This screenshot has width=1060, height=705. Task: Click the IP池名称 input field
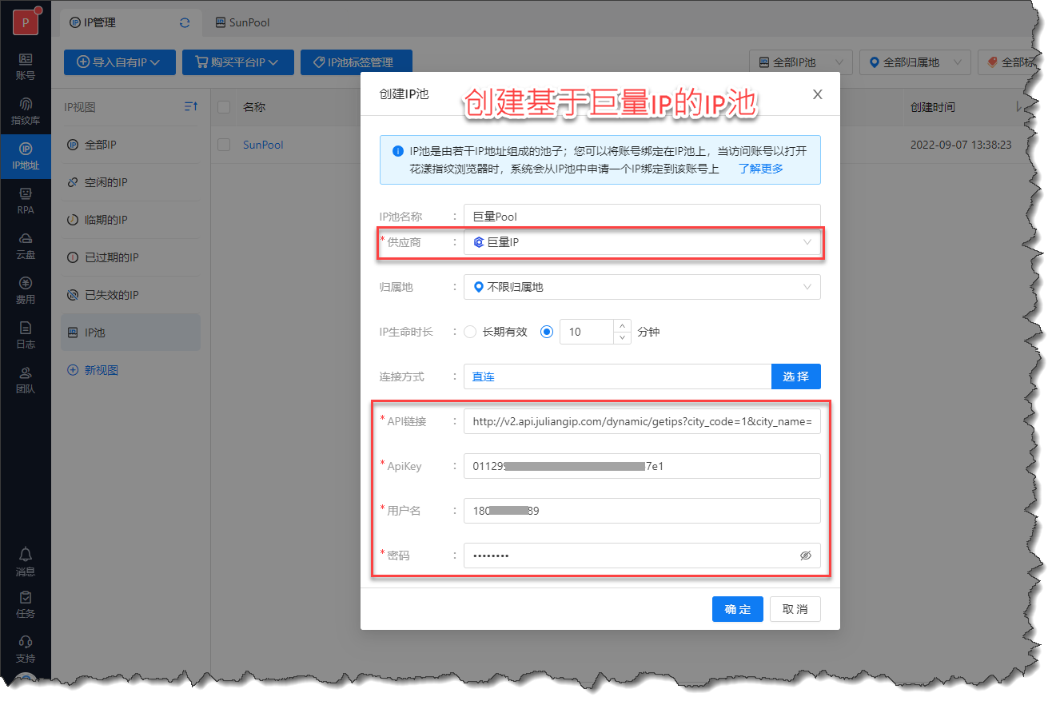[642, 217]
